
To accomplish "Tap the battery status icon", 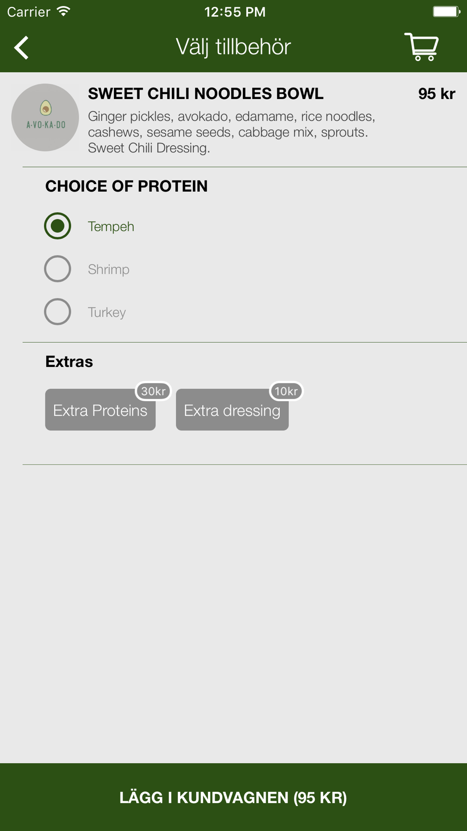I will click(x=446, y=12).
